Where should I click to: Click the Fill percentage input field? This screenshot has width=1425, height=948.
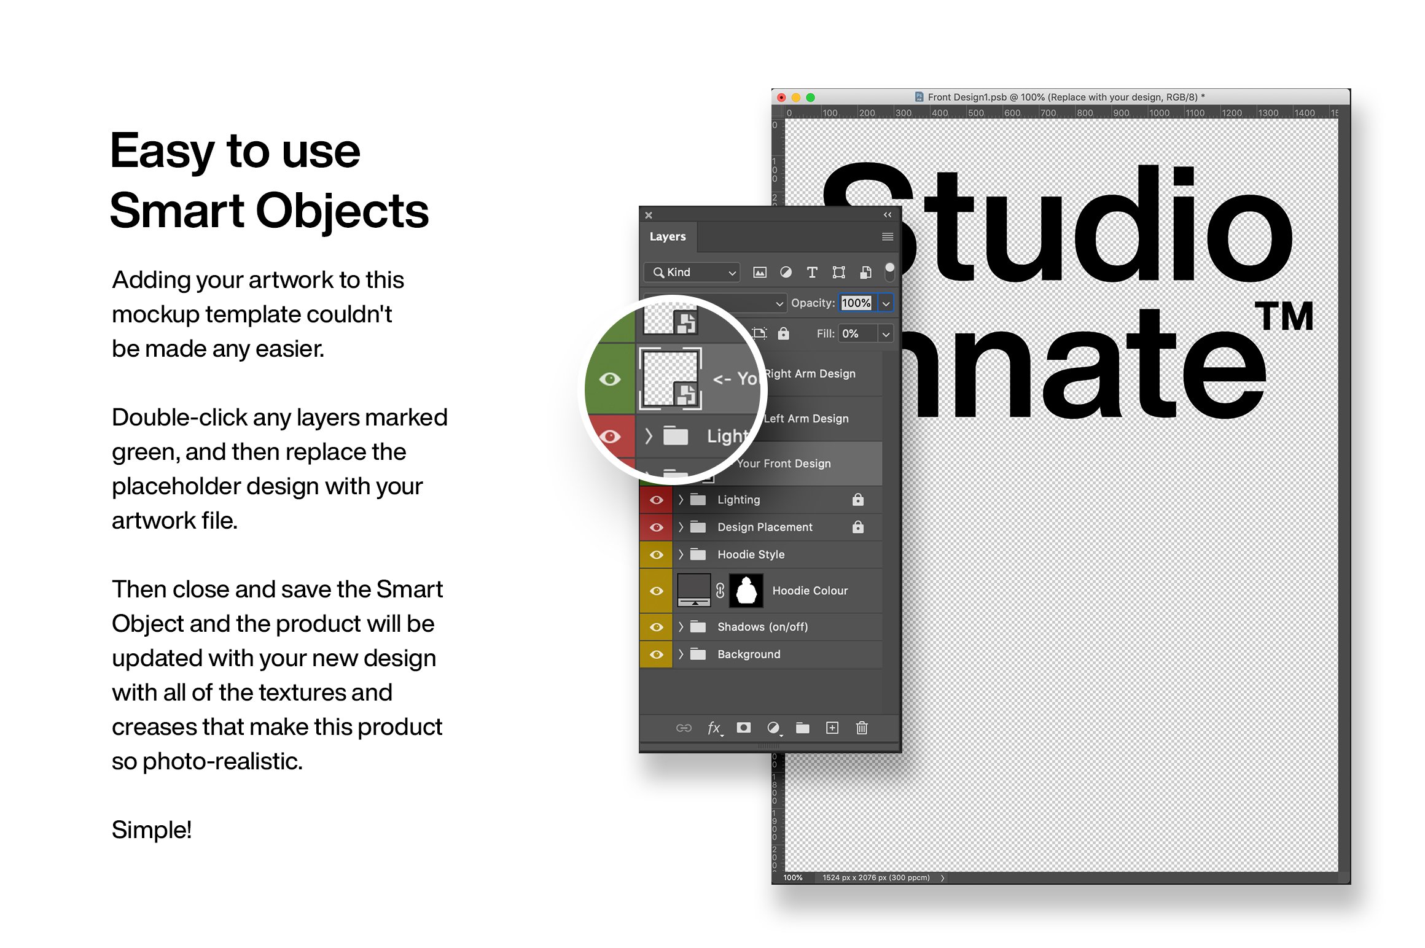pyautogui.click(x=857, y=333)
